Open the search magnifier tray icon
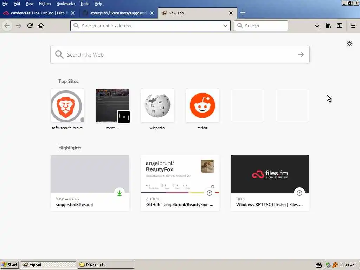This screenshot has height=270, width=360. [335, 265]
